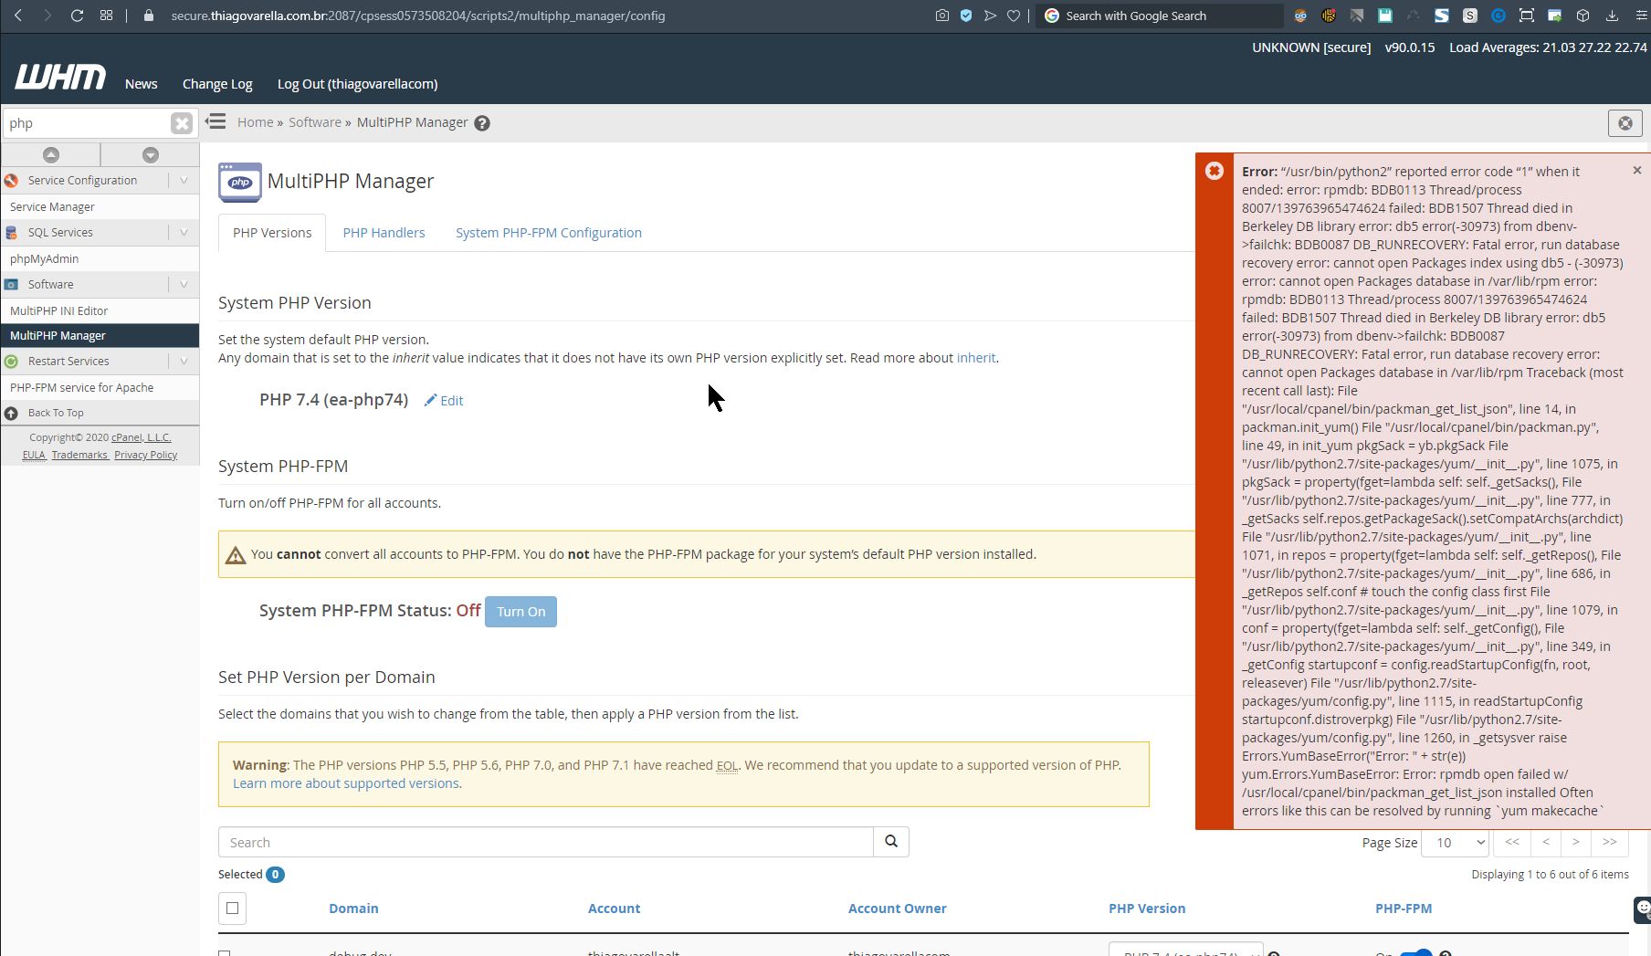This screenshot has width=1651, height=956.
Task: Open the Change Log menu item
Action: 217,84
